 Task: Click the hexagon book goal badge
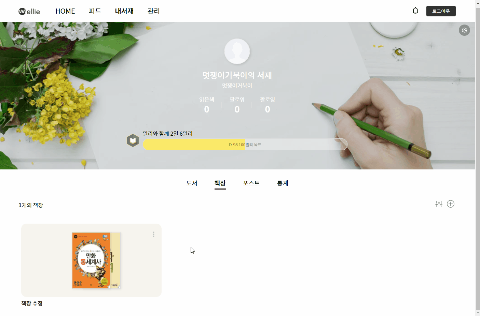[133, 140]
